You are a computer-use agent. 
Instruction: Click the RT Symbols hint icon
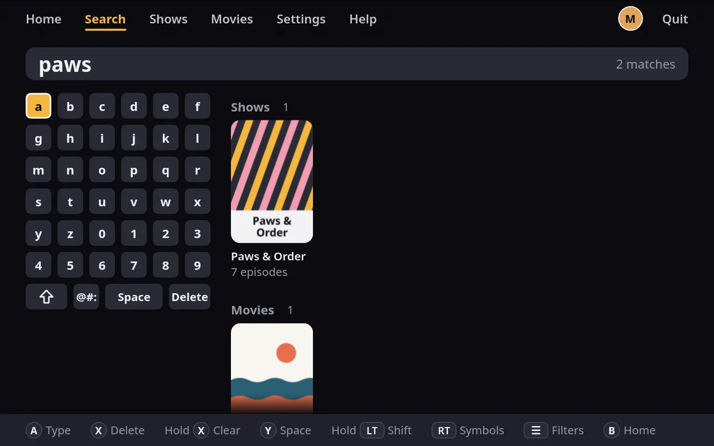click(444, 430)
